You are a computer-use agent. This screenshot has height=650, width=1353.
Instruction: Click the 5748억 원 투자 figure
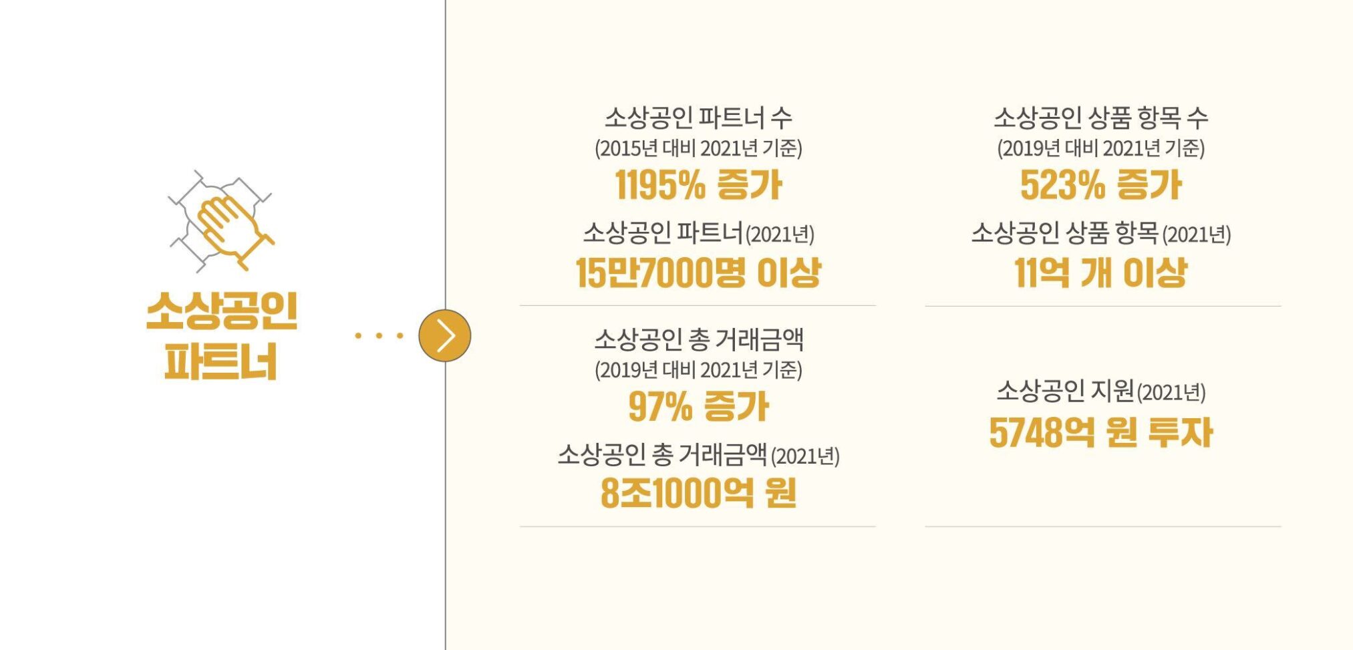pos(1101,432)
